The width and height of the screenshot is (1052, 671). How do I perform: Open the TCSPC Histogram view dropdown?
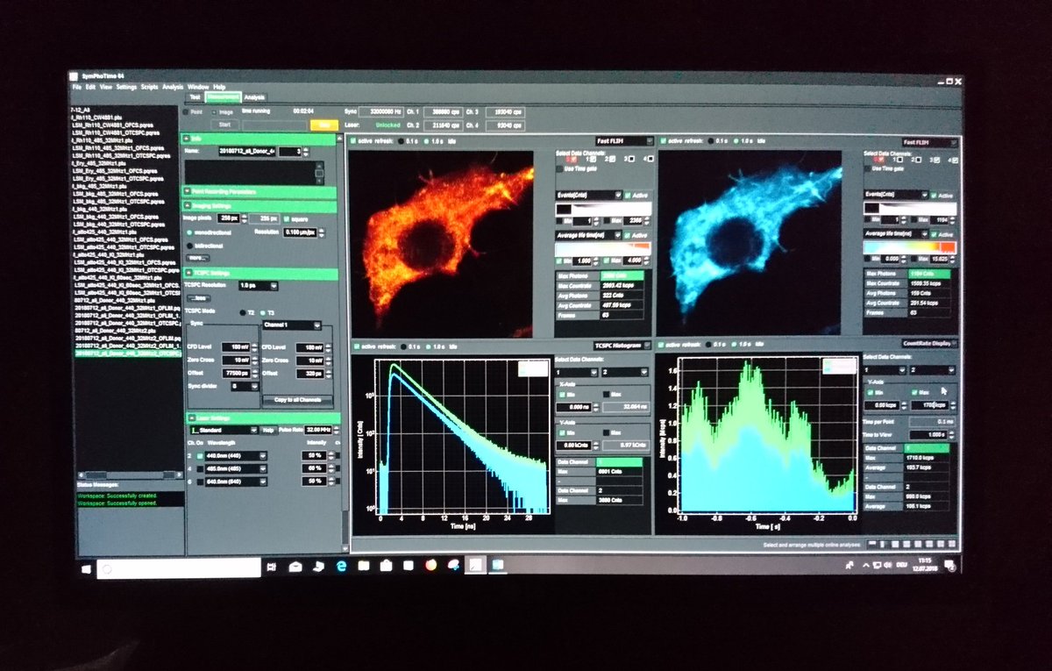tap(624, 346)
